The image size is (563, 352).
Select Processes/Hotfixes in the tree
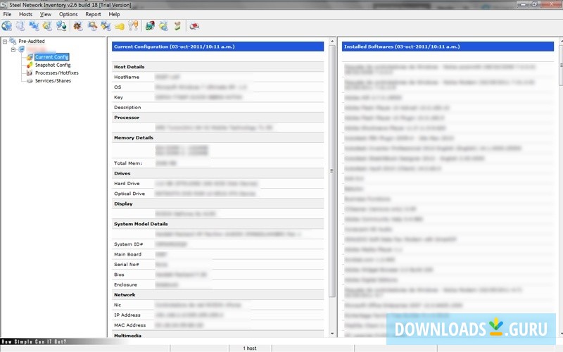[x=57, y=73]
